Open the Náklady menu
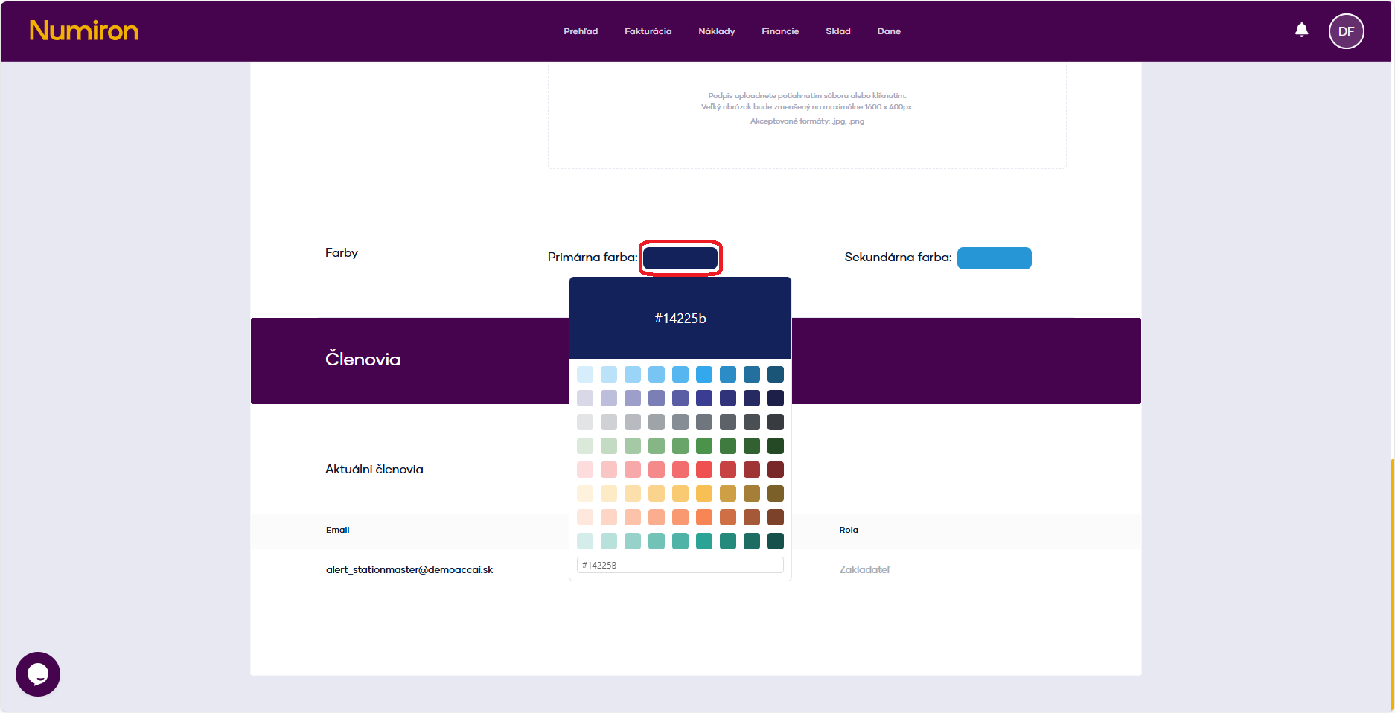The image size is (1395, 713). 716,31
